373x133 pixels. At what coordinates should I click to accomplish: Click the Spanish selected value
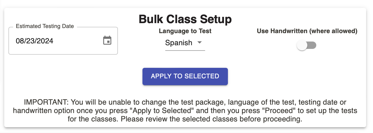[x=179, y=43]
